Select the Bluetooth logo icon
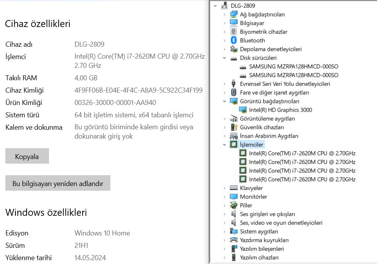 tap(234, 41)
